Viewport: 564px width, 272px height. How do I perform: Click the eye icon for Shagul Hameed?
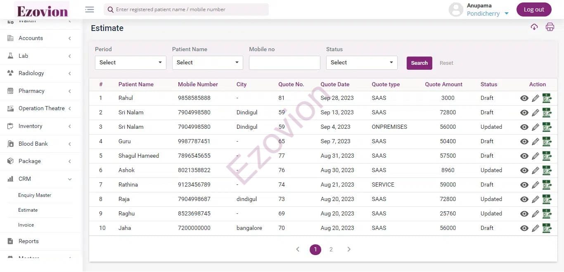[524, 156]
